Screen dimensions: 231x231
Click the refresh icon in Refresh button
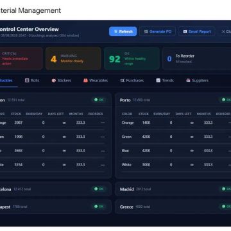(116, 31)
